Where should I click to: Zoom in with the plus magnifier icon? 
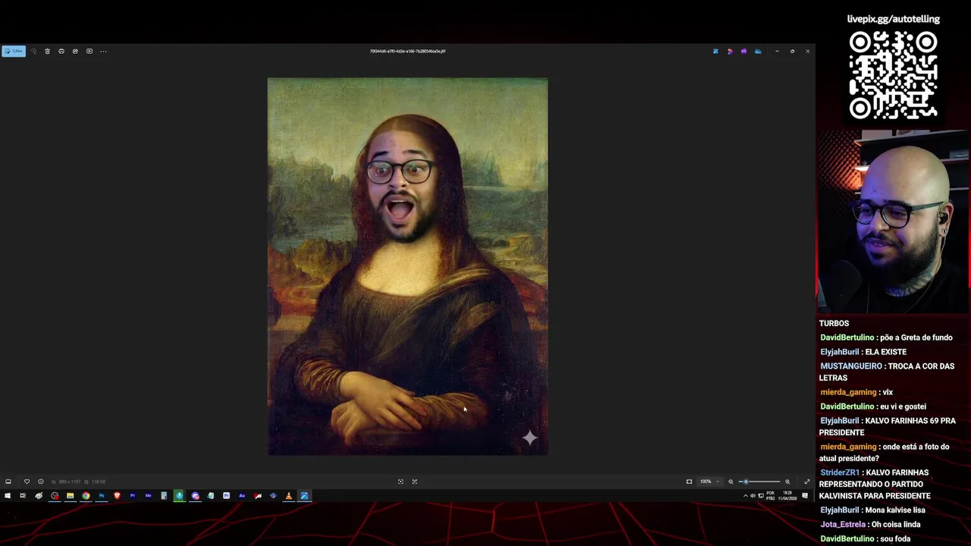point(787,482)
